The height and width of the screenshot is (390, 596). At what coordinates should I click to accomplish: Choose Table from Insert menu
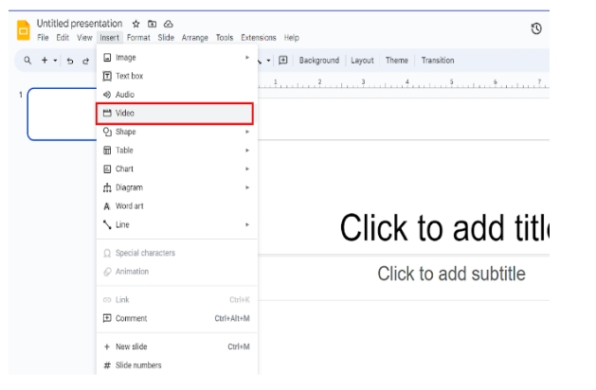177,151
